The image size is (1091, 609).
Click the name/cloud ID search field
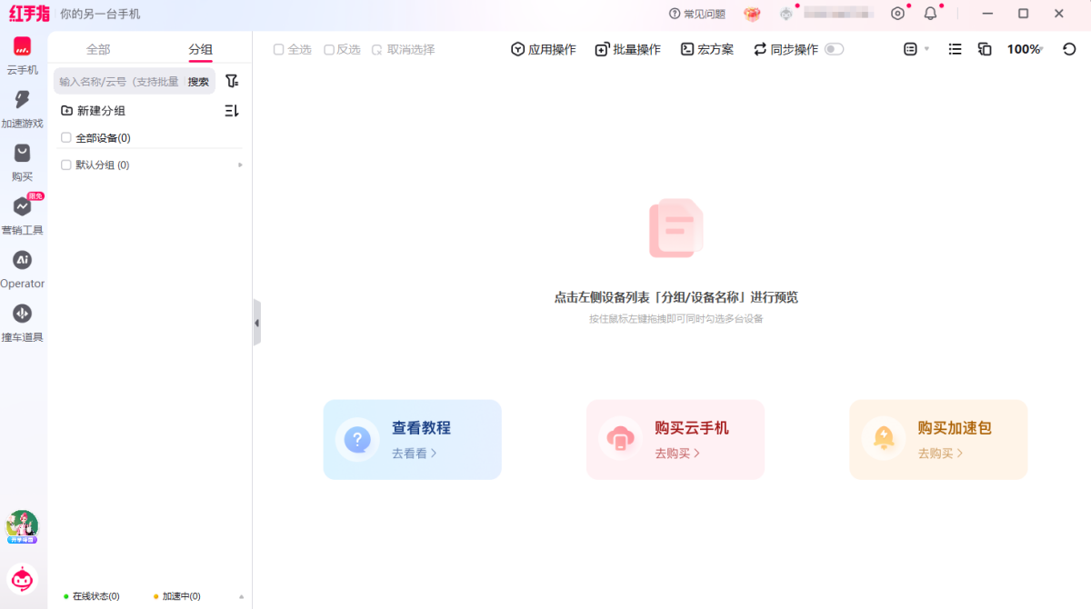(x=119, y=82)
